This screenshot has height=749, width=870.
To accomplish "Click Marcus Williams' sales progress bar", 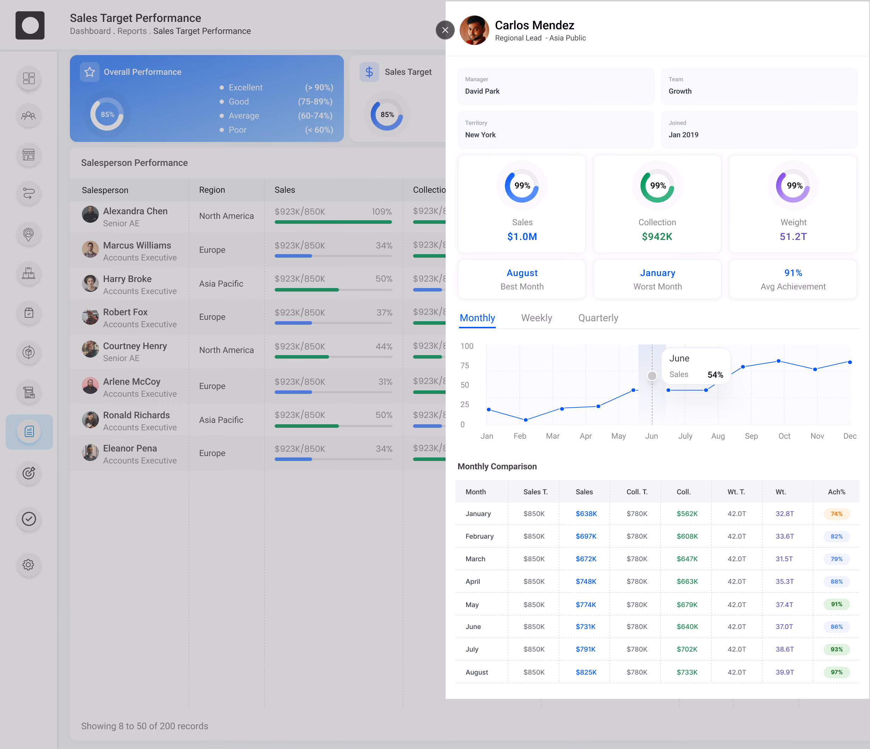I will (x=333, y=256).
